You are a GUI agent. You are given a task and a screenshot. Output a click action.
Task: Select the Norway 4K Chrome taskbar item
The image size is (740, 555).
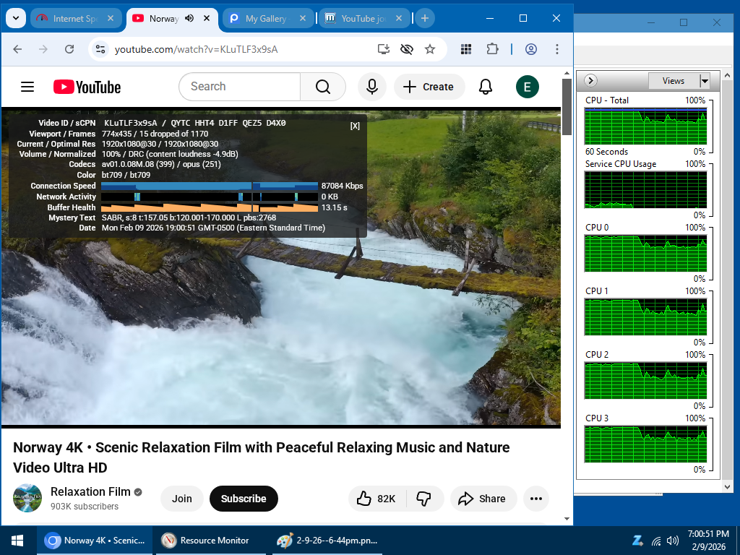click(x=95, y=541)
